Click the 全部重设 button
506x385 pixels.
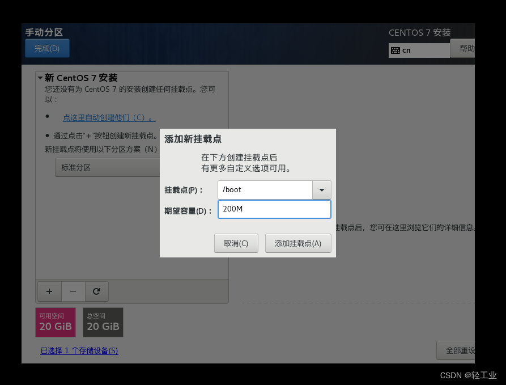(x=456, y=350)
